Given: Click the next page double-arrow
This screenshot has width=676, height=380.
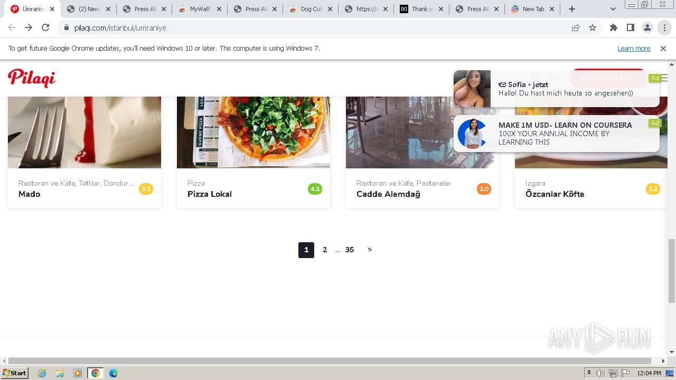Looking at the screenshot, I should pyautogui.click(x=370, y=250).
